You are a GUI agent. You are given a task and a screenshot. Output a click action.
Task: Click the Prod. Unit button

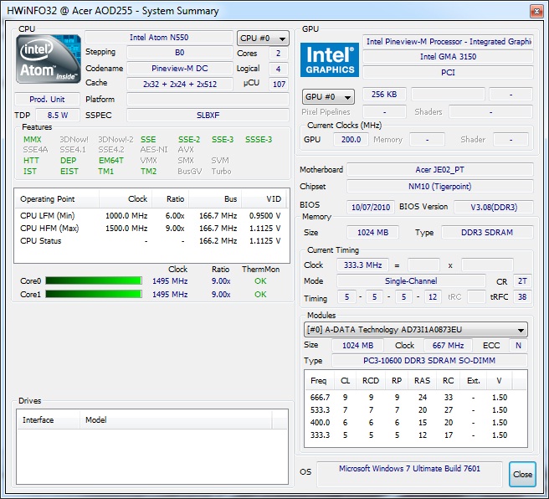(49, 99)
